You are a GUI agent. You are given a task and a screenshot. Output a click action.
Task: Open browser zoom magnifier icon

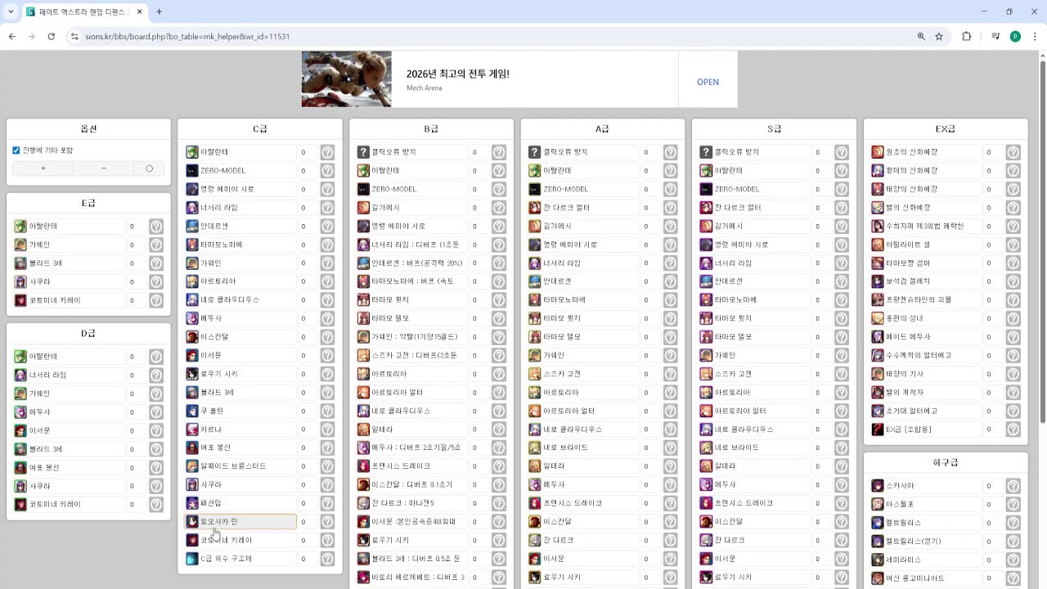(921, 36)
